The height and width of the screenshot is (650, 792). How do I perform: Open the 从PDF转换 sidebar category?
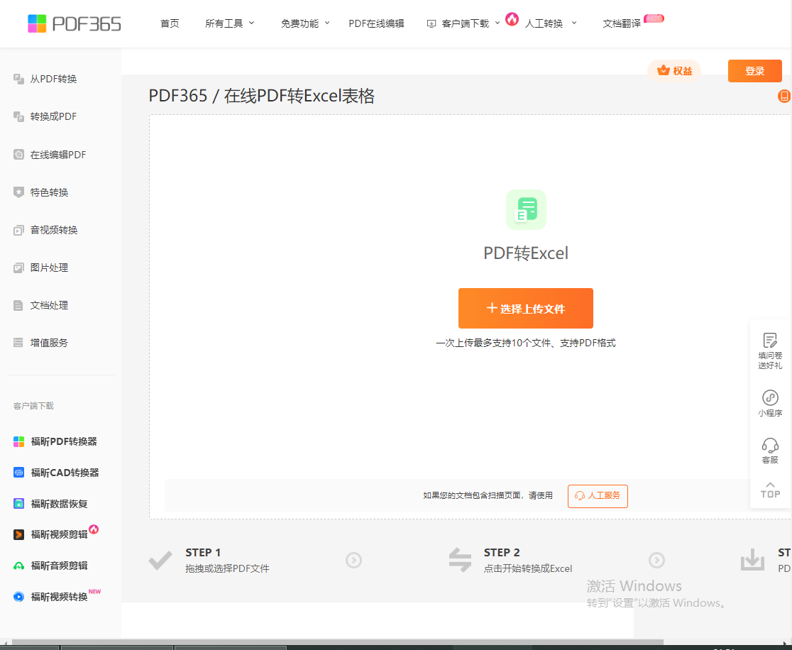pos(53,79)
